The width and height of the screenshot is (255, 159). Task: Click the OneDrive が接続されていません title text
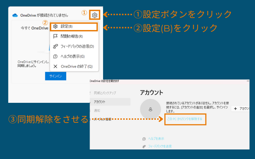click(x=44, y=15)
